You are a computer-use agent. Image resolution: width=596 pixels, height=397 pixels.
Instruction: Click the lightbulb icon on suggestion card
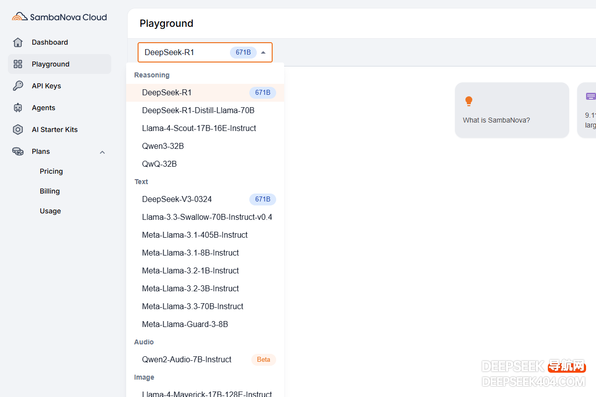point(468,101)
